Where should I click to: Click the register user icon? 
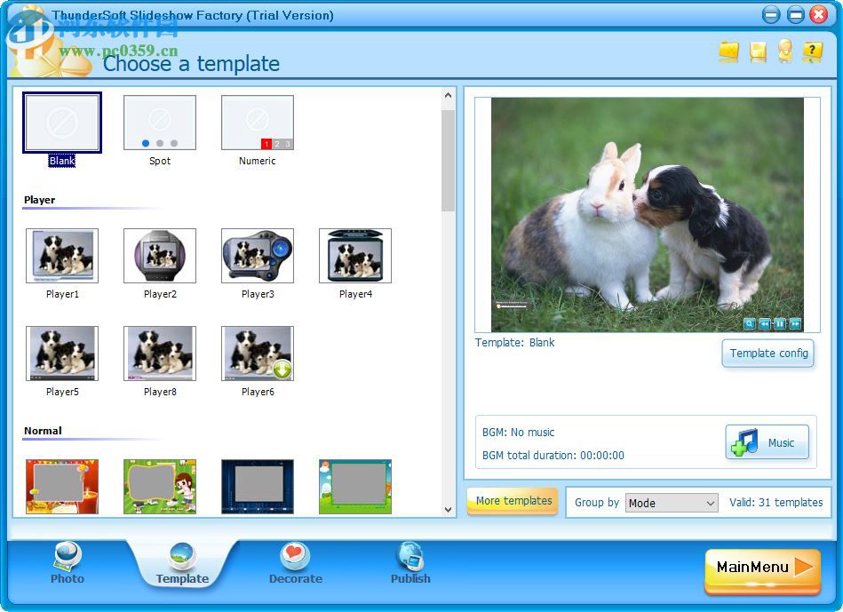point(784,52)
